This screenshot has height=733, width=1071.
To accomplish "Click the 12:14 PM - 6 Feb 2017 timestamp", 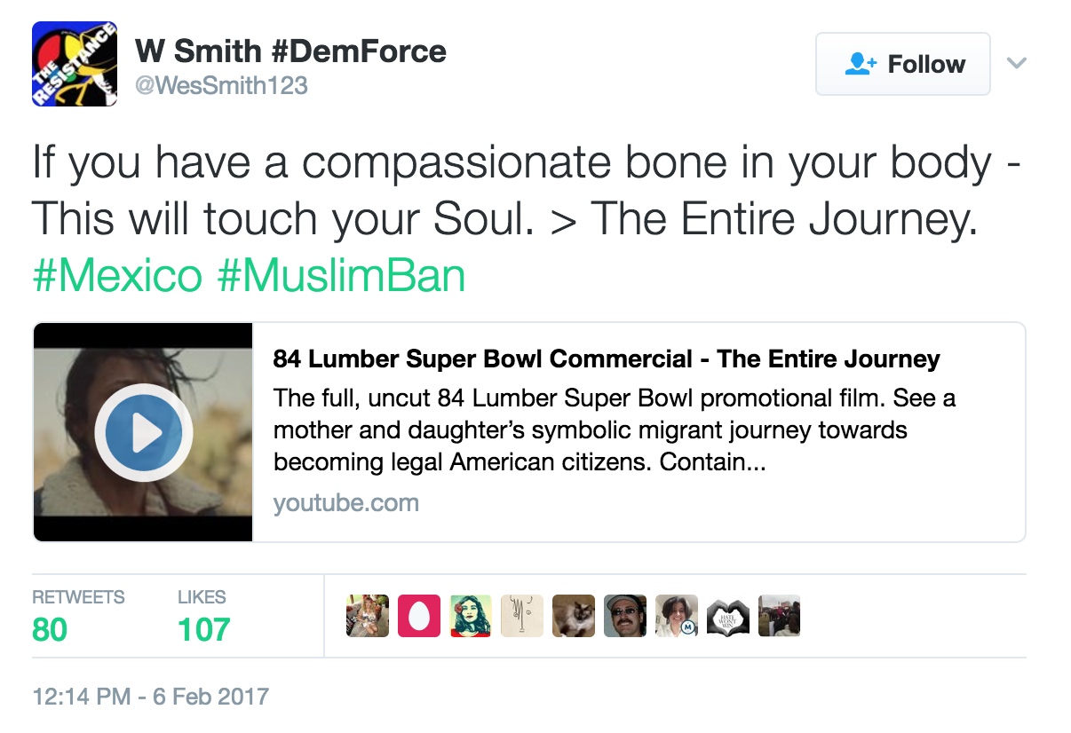I will 150,695.
